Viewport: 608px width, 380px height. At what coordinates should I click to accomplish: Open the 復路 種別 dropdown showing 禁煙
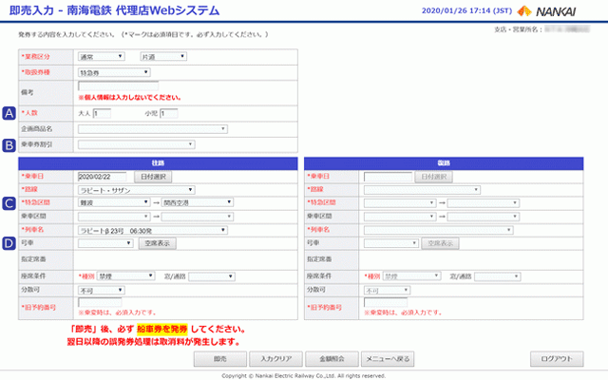[x=411, y=276]
